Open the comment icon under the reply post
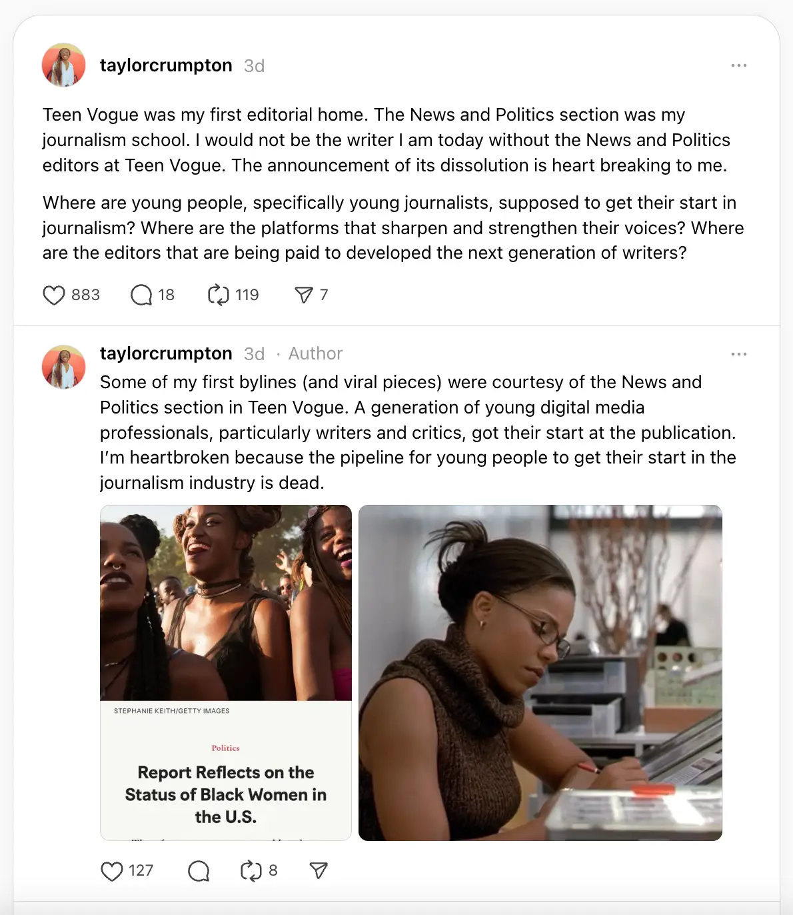The height and width of the screenshot is (915, 793). (198, 870)
